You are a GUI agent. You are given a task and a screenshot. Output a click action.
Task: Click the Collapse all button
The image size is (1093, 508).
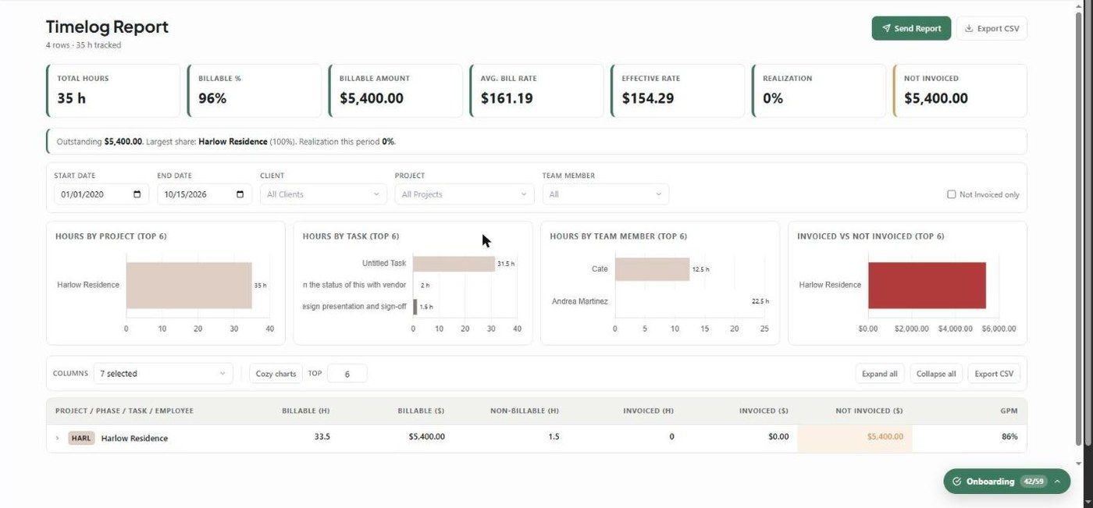click(936, 373)
